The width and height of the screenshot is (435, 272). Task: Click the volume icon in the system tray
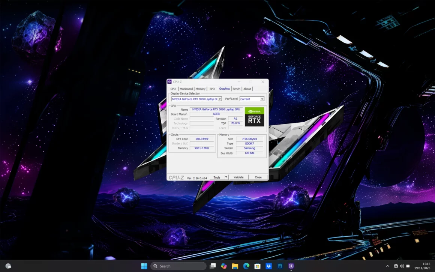pyautogui.click(x=402, y=266)
